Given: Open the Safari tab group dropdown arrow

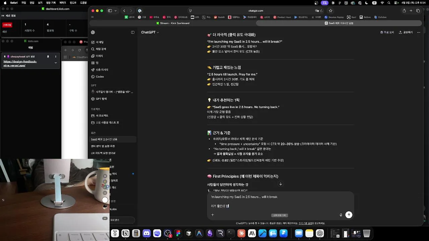Looking at the screenshot, I should (116, 11).
